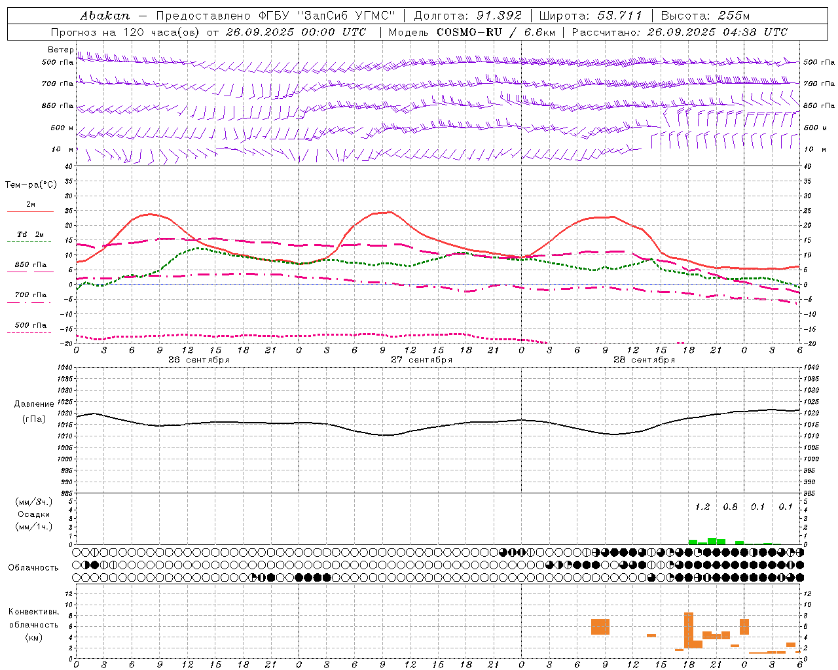Click the 'Долгота: 91.392' longitude value
Screen dimensions: 838x670
[468, 15]
